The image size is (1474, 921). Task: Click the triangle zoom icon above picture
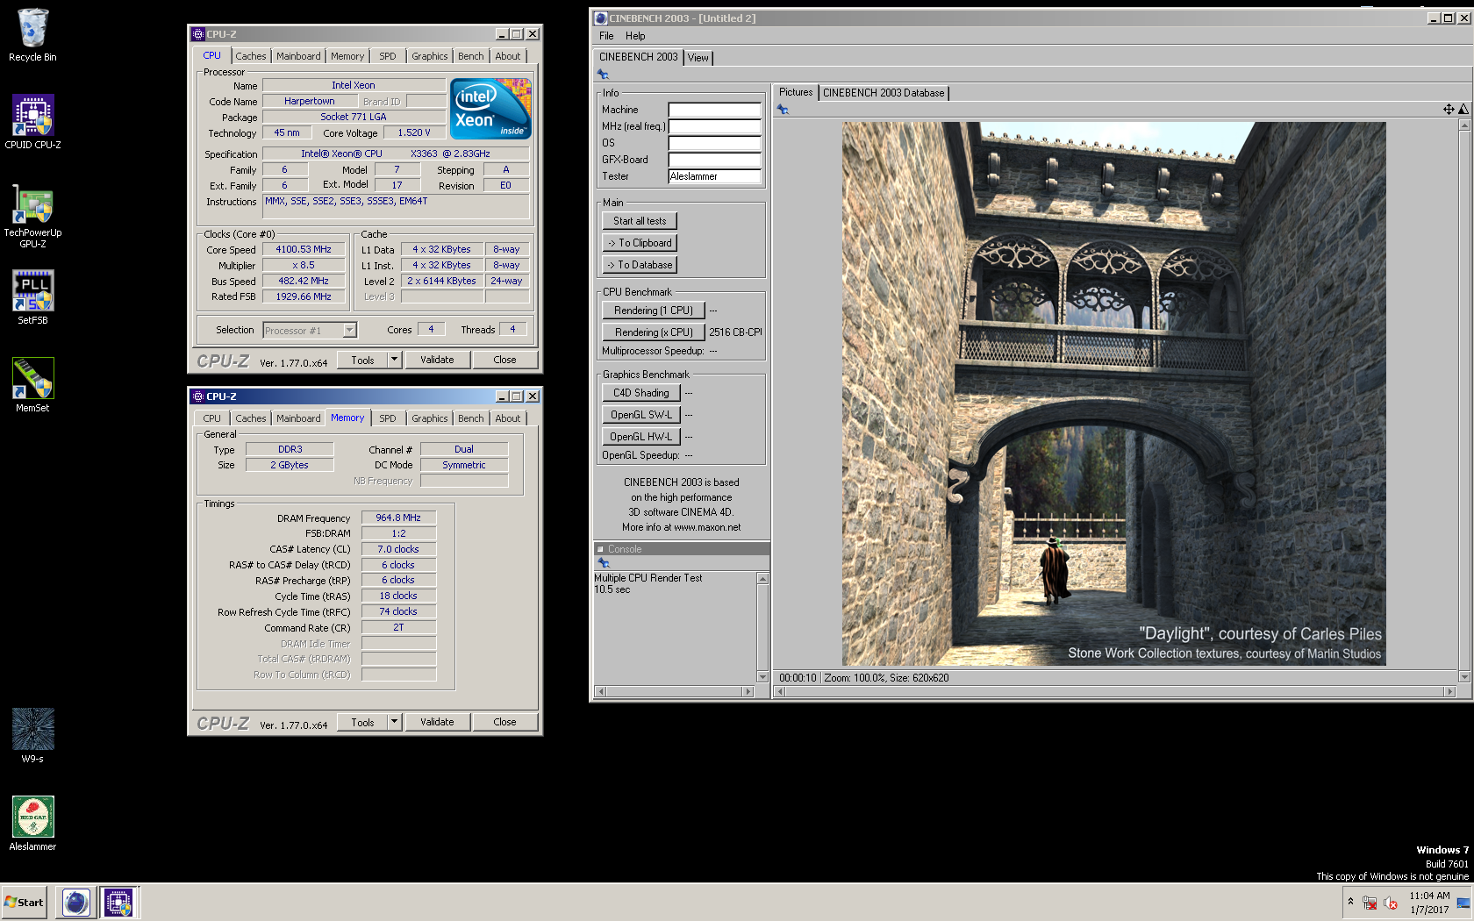coord(1463,110)
